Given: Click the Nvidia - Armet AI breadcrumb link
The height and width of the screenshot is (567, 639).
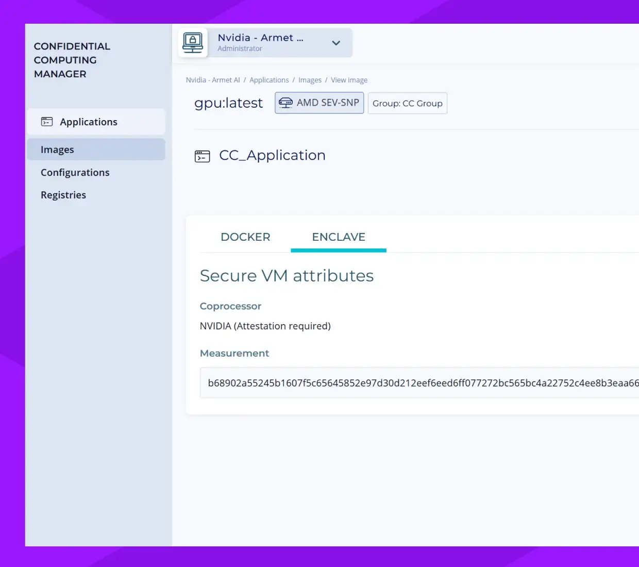Looking at the screenshot, I should (x=213, y=80).
